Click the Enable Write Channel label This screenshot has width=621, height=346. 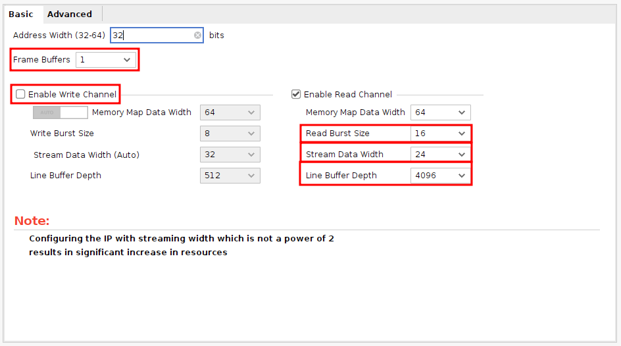[72, 95]
